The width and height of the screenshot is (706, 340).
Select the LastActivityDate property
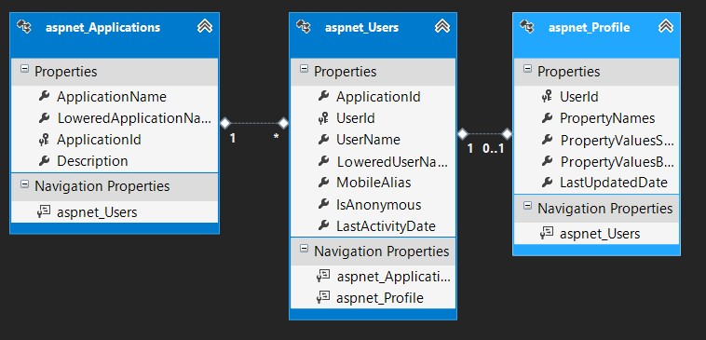tap(386, 226)
